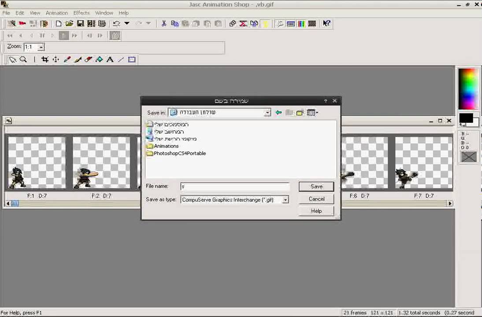Click the frame strip scrollbar right arrow
The image size is (482, 317).
450,203
